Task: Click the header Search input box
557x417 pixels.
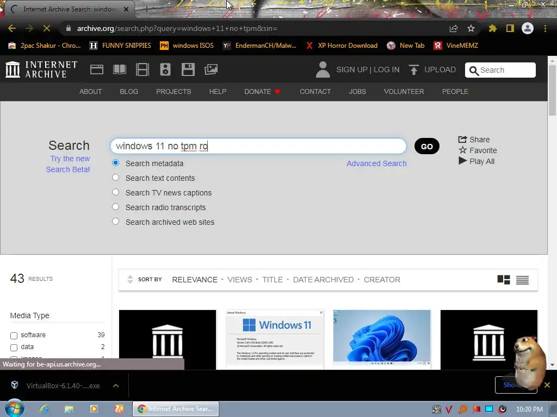Action: click(500, 70)
